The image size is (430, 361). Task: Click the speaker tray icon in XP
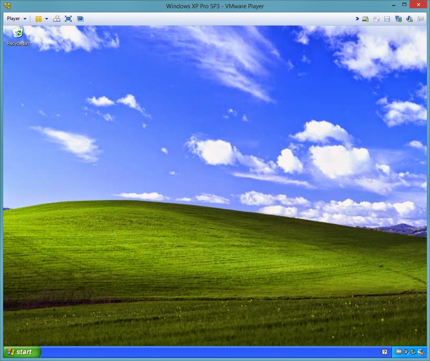click(406, 352)
